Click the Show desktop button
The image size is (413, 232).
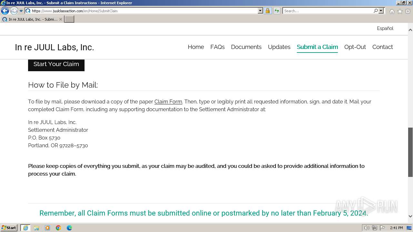click(409, 228)
